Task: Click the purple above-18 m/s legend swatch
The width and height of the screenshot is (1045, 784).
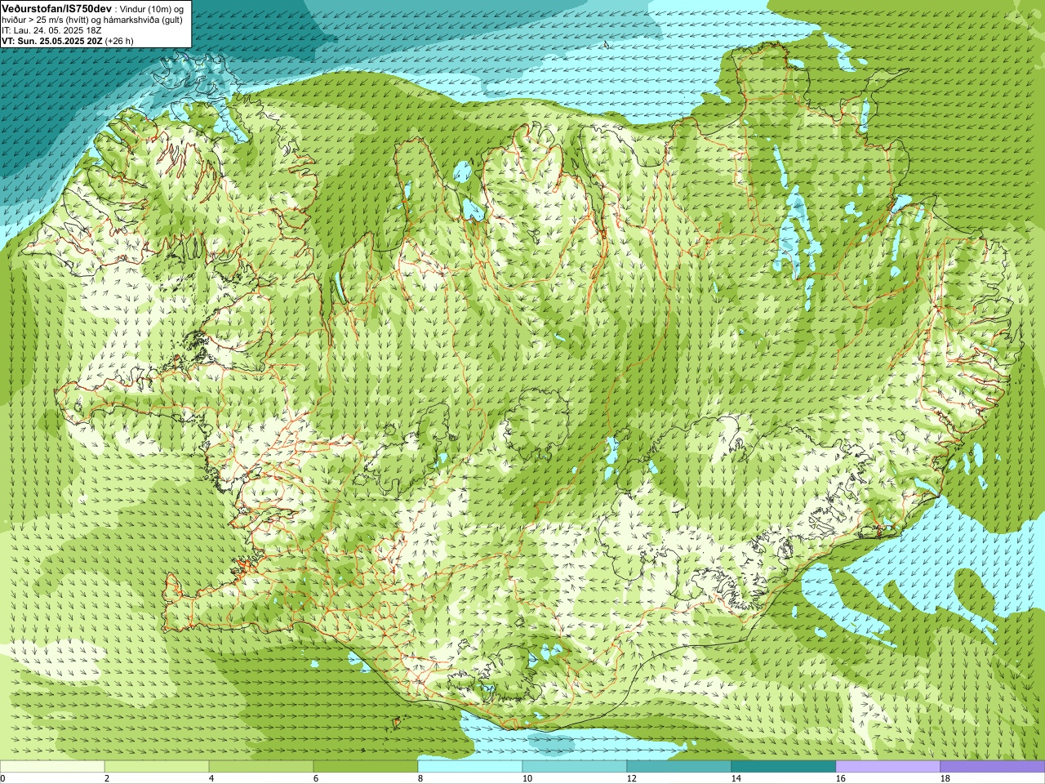Action: [993, 767]
